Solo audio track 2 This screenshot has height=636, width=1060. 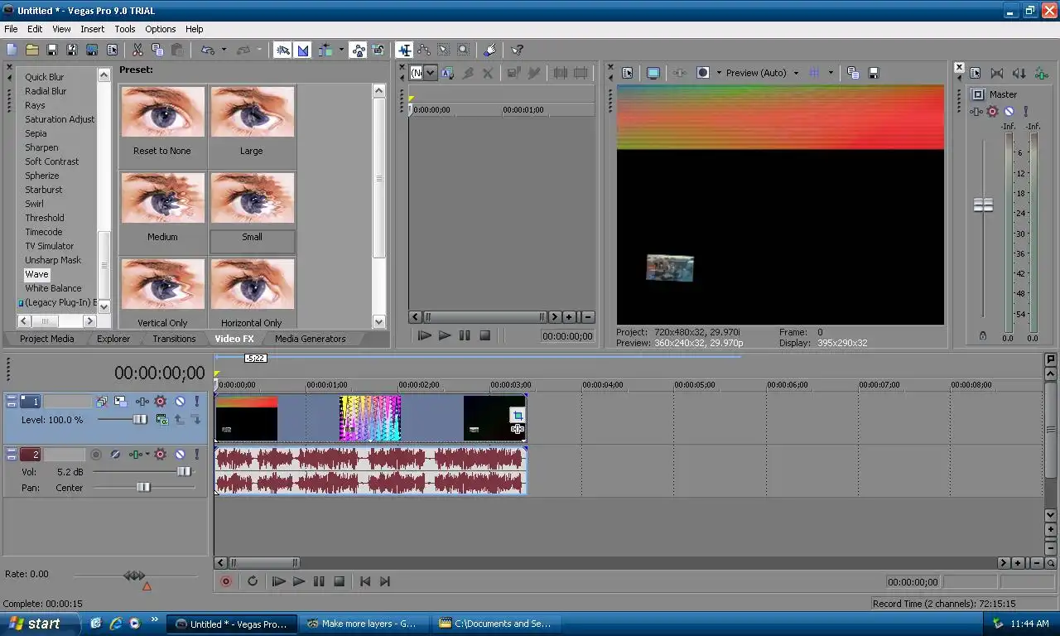click(196, 455)
